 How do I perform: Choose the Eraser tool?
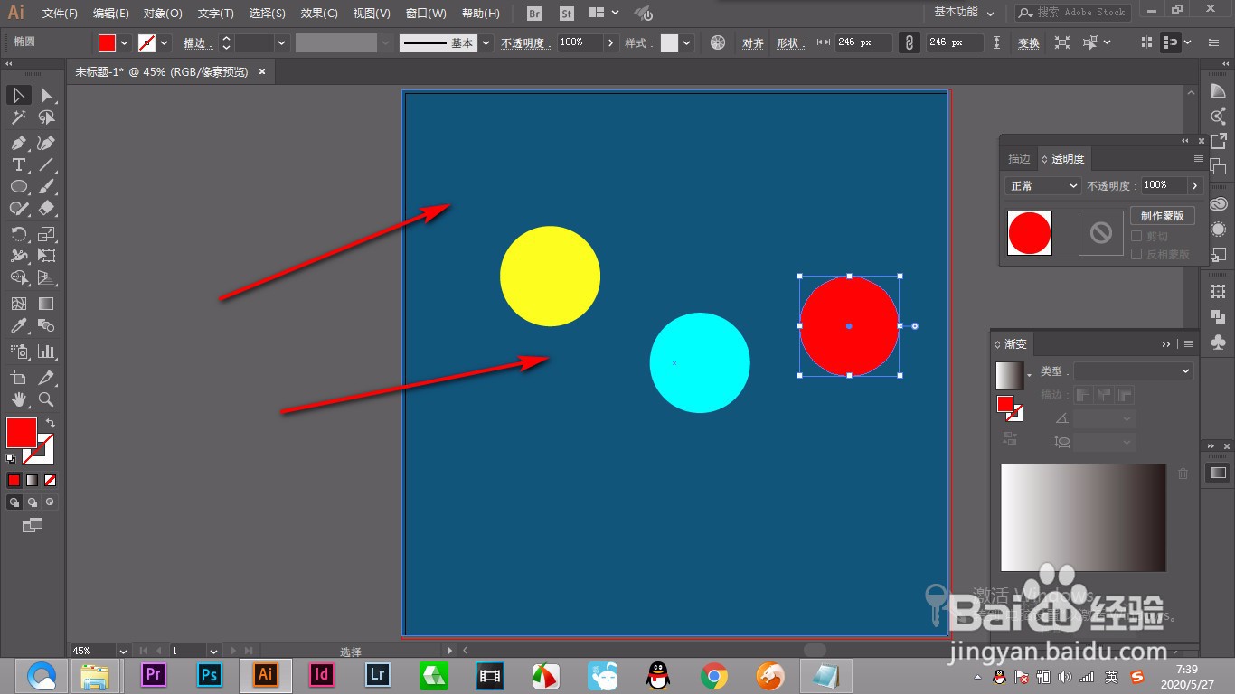pos(46,208)
